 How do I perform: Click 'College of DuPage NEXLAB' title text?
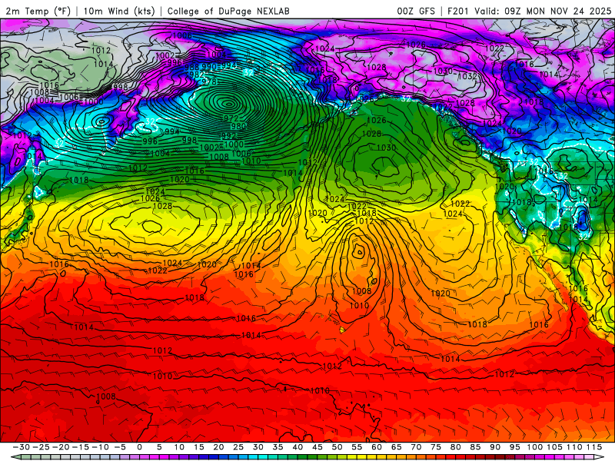228,11
